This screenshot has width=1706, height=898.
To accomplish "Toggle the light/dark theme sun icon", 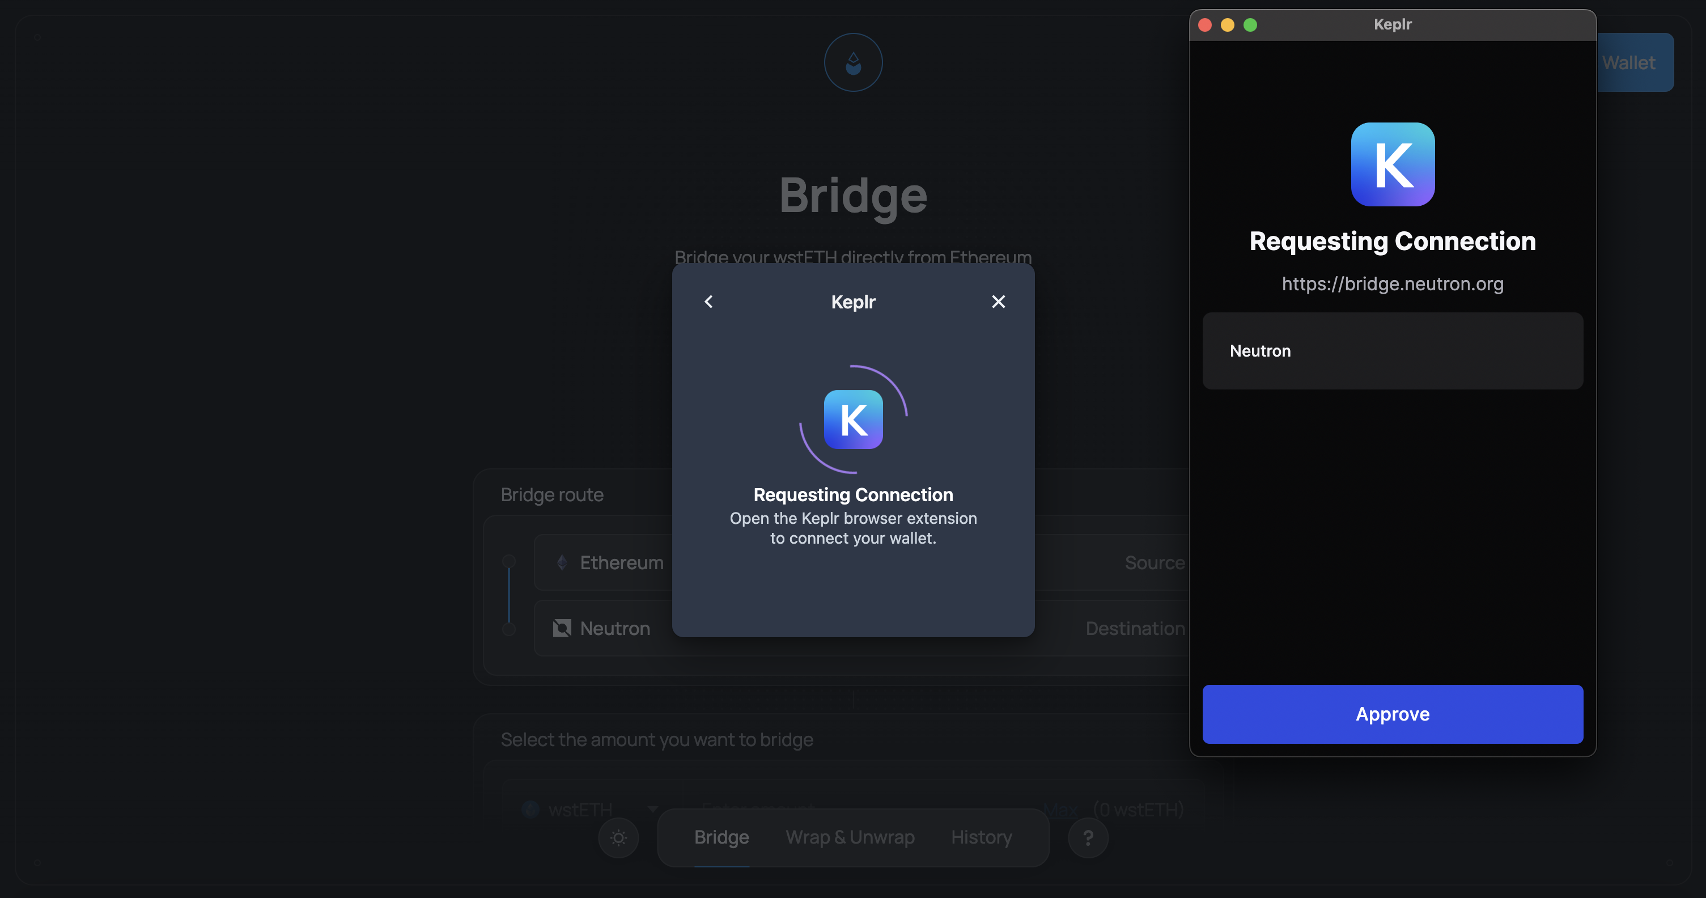I will pos(618,838).
